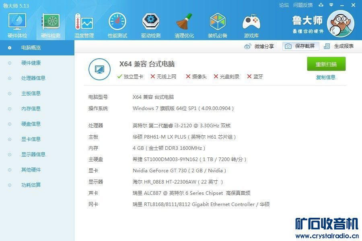Click the Nvidia GeForce GT 730 value
Viewport: 362px width, 241px height.
pos(179,171)
